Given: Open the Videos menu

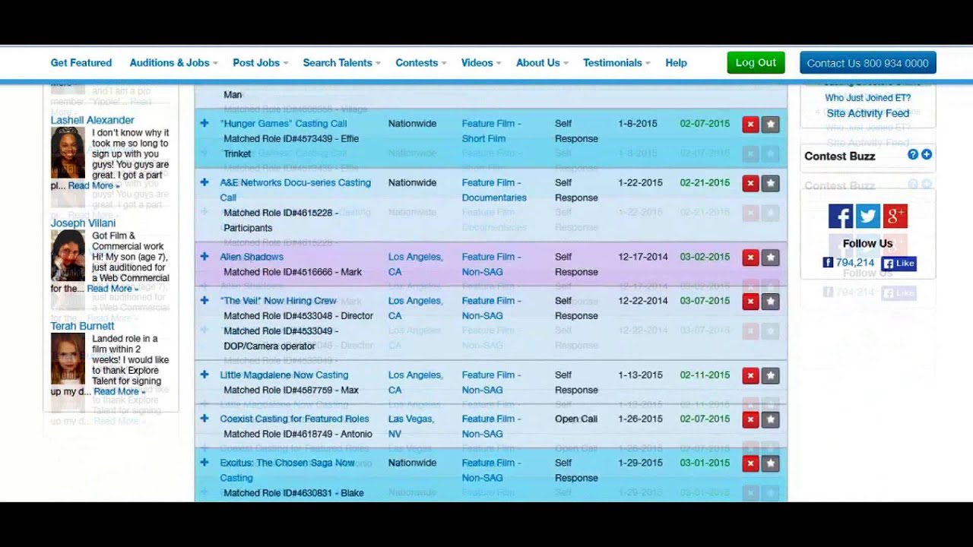Looking at the screenshot, I should [x=481, y=63].
